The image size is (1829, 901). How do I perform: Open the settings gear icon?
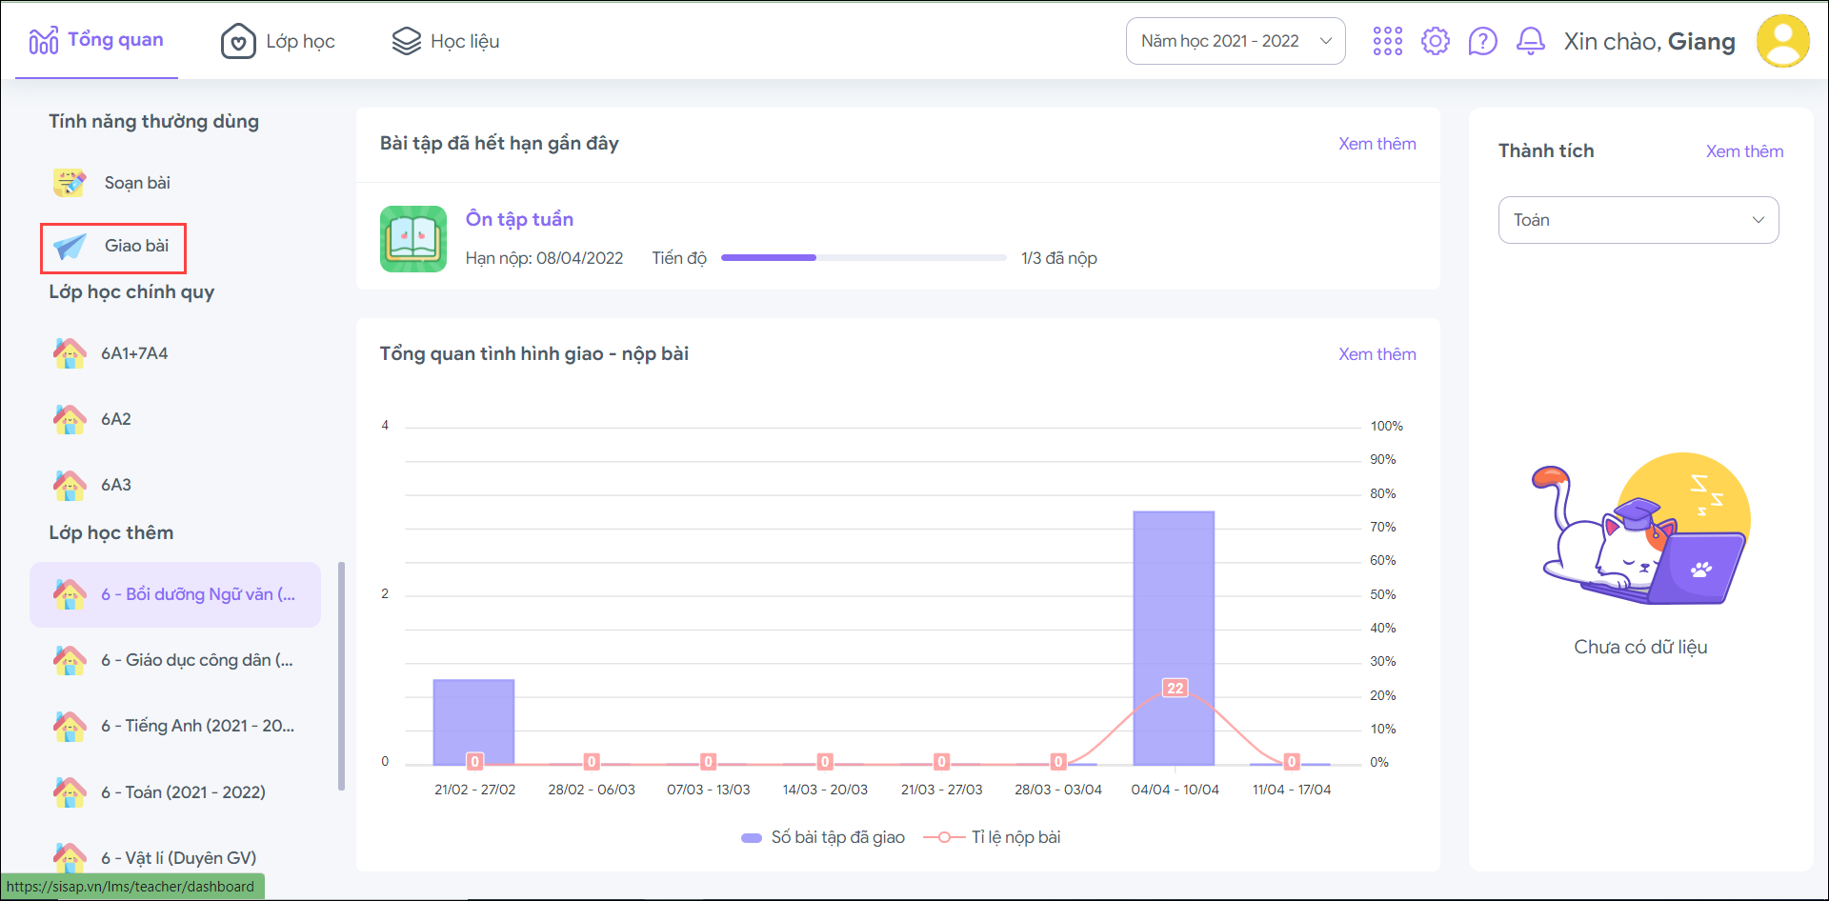[x=1436, y=41]
